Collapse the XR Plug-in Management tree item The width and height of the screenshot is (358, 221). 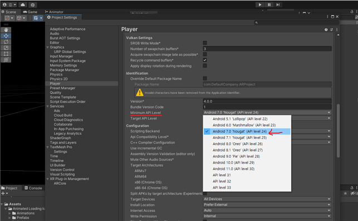48,179
